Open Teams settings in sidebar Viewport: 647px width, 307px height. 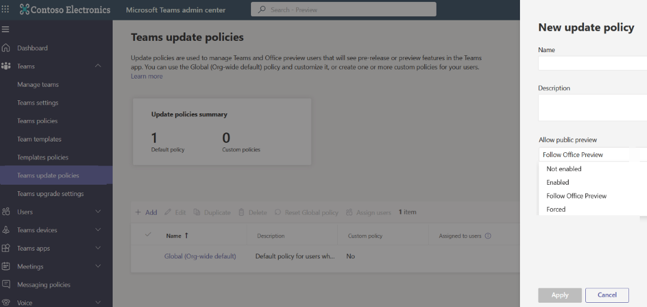click(38, 103)
